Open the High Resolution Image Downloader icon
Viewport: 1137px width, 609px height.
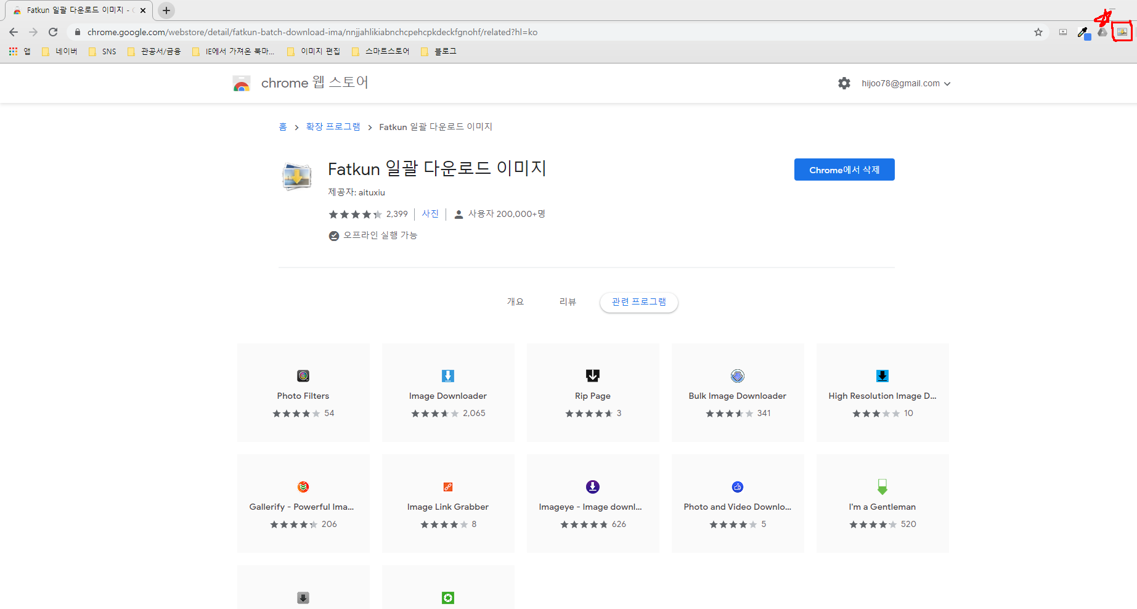(882, 375)
